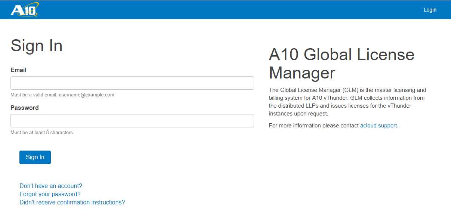
Task: Click "A10 Global License Manager" heading
Action: coord(342,64)
